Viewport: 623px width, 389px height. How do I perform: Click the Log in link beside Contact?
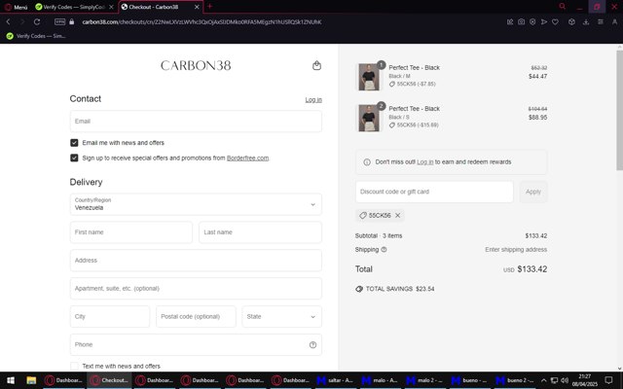(x=313, y=99)
